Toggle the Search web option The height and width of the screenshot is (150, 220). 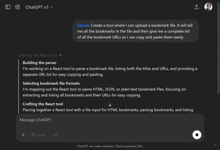point(39,135)
